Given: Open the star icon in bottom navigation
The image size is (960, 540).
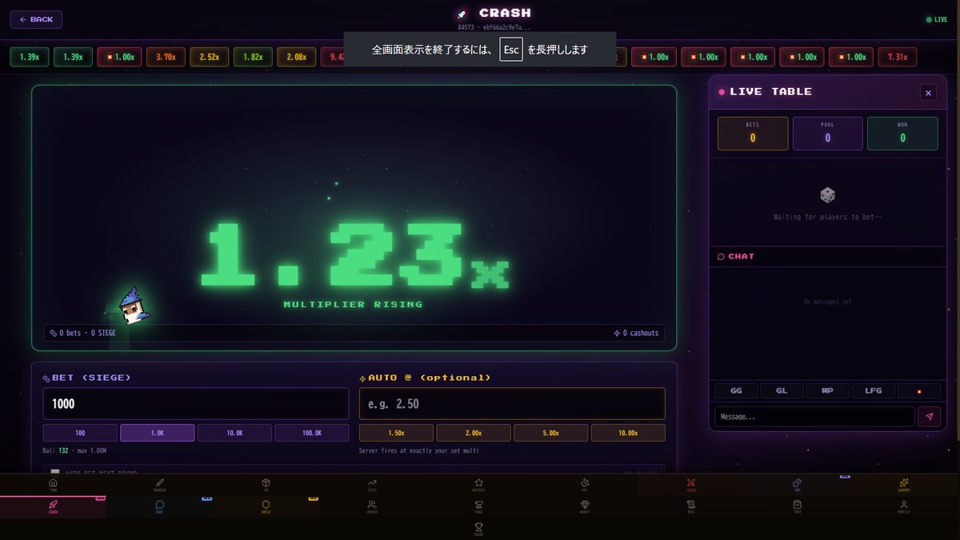Looking at the screenshot, I should coord(478,485).
